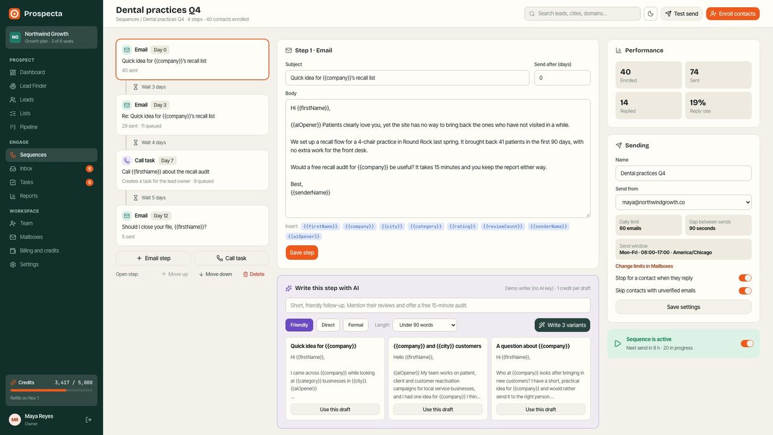Select the Day 3 email step card

point(192,115)
